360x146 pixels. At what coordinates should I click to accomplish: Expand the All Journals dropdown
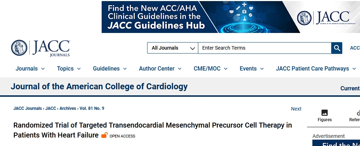coord(173,48)
